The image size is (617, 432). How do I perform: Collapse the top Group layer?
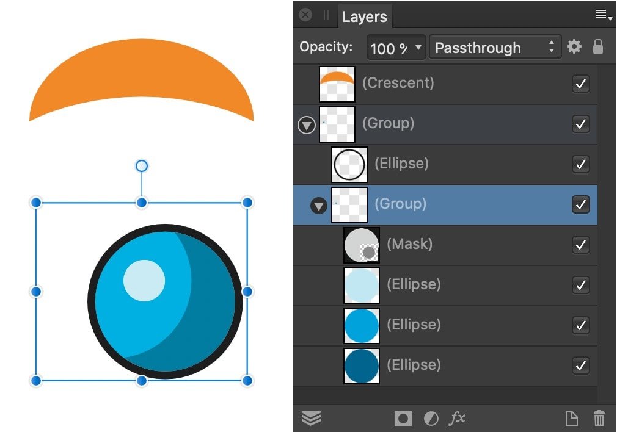[x=307, y=125]
